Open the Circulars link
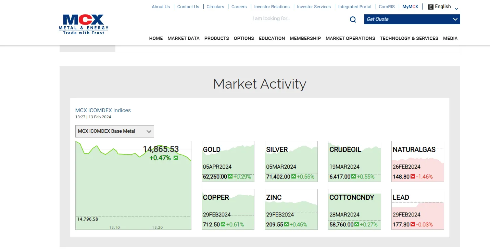Image resolution: width=490 pixels, height=250 pixels. tap(215, 6)
